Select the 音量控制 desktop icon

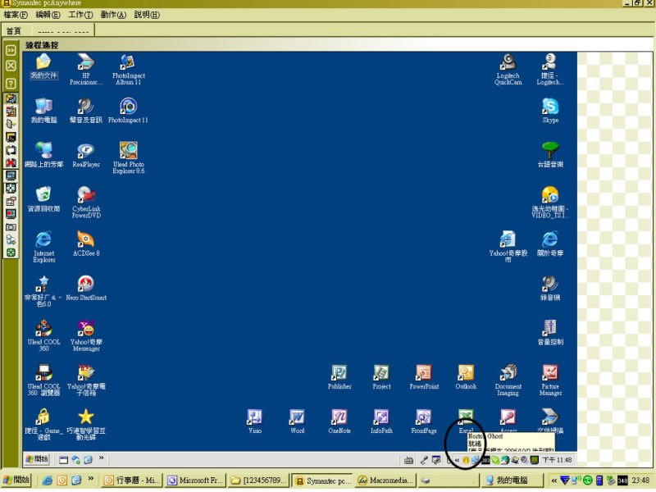[x=550, y=333]
